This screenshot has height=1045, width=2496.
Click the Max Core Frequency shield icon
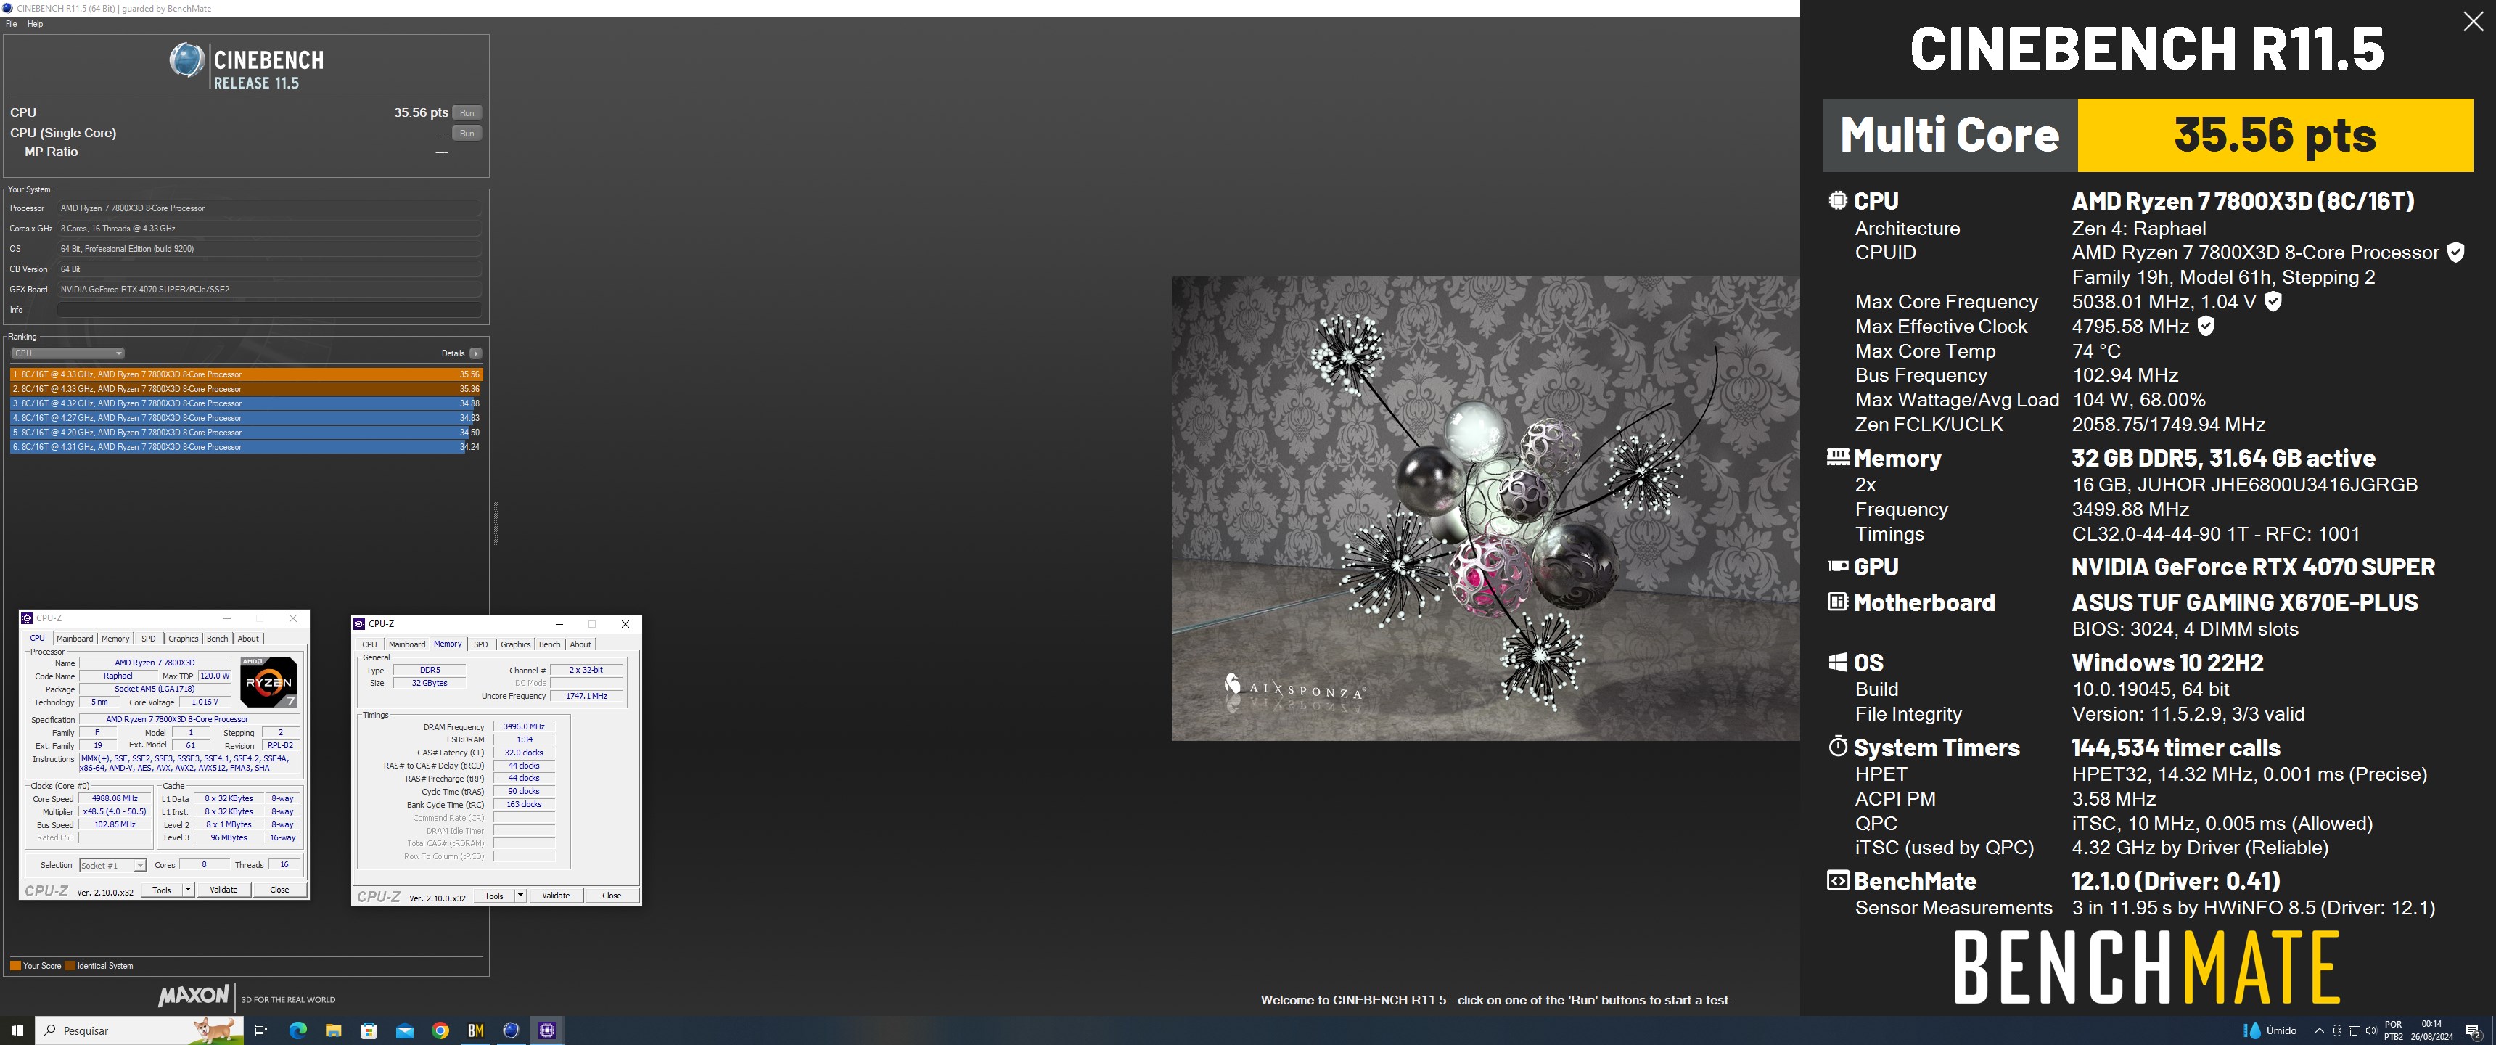pyautogui.click(x=2273, y=301)
